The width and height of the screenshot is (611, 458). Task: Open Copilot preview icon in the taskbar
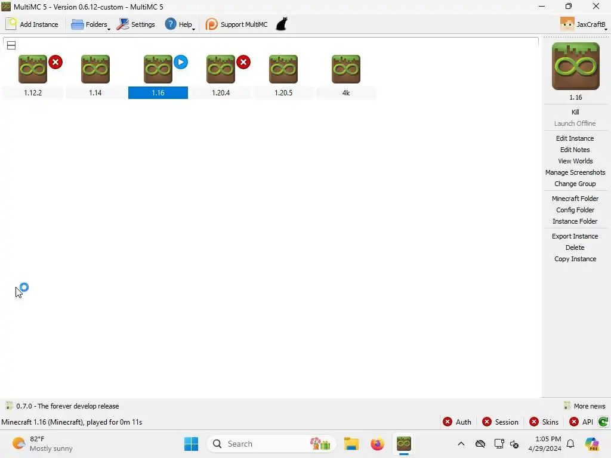[593, 444]
